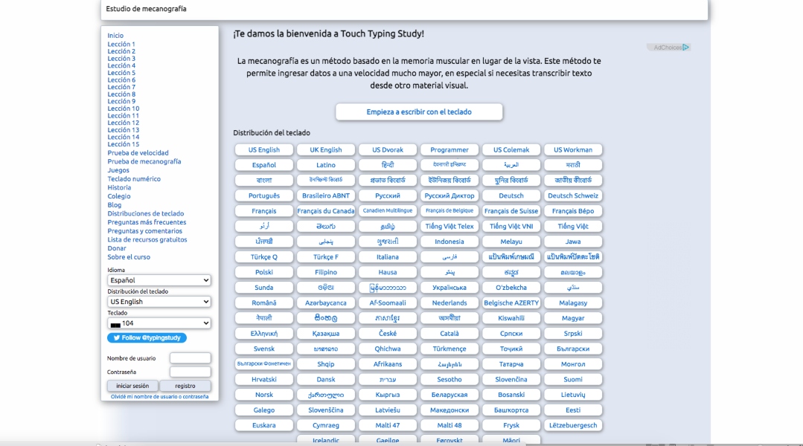Select the Magyar layout
The image size is (803, 446).
coord(573,318)
